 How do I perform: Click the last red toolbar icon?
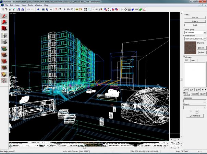(x=144, y=9)
